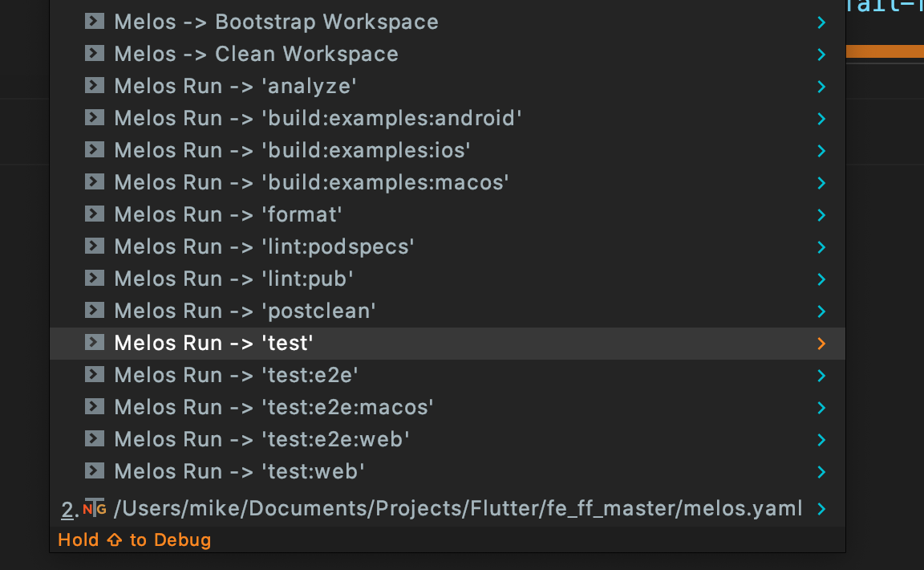Select Melos Run 'test:e2e' text
Viewport: 924px width, 570px height.
pos(237,375)
